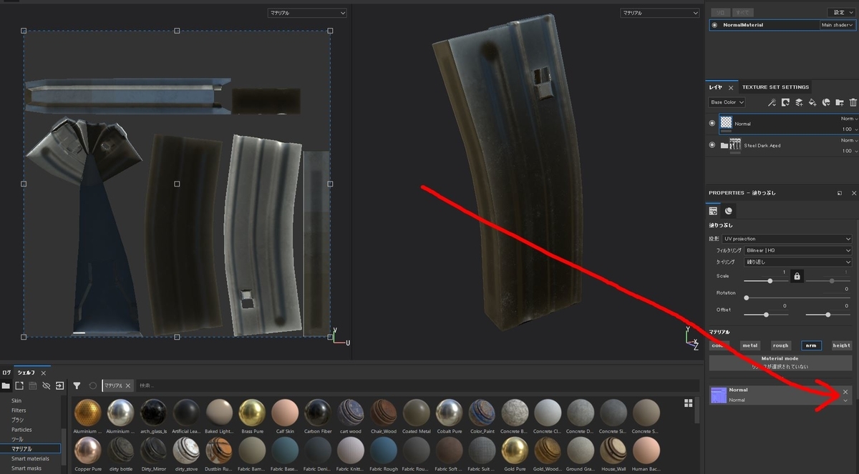Open the 設定 dropdown
Screen dimensions: 859x474
pos(841,12)
